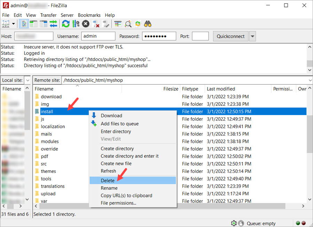
Task: Choose Create directory from context menu
Action: tap(133, 149)
